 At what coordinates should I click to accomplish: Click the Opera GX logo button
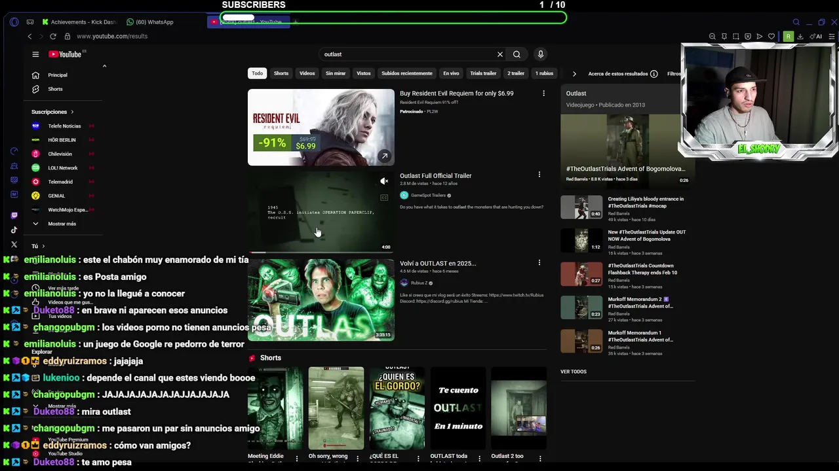(x=14, y=22)
